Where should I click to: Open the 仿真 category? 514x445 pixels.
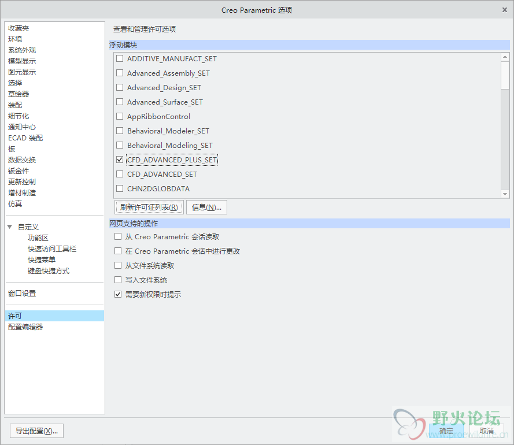[15, 204]
